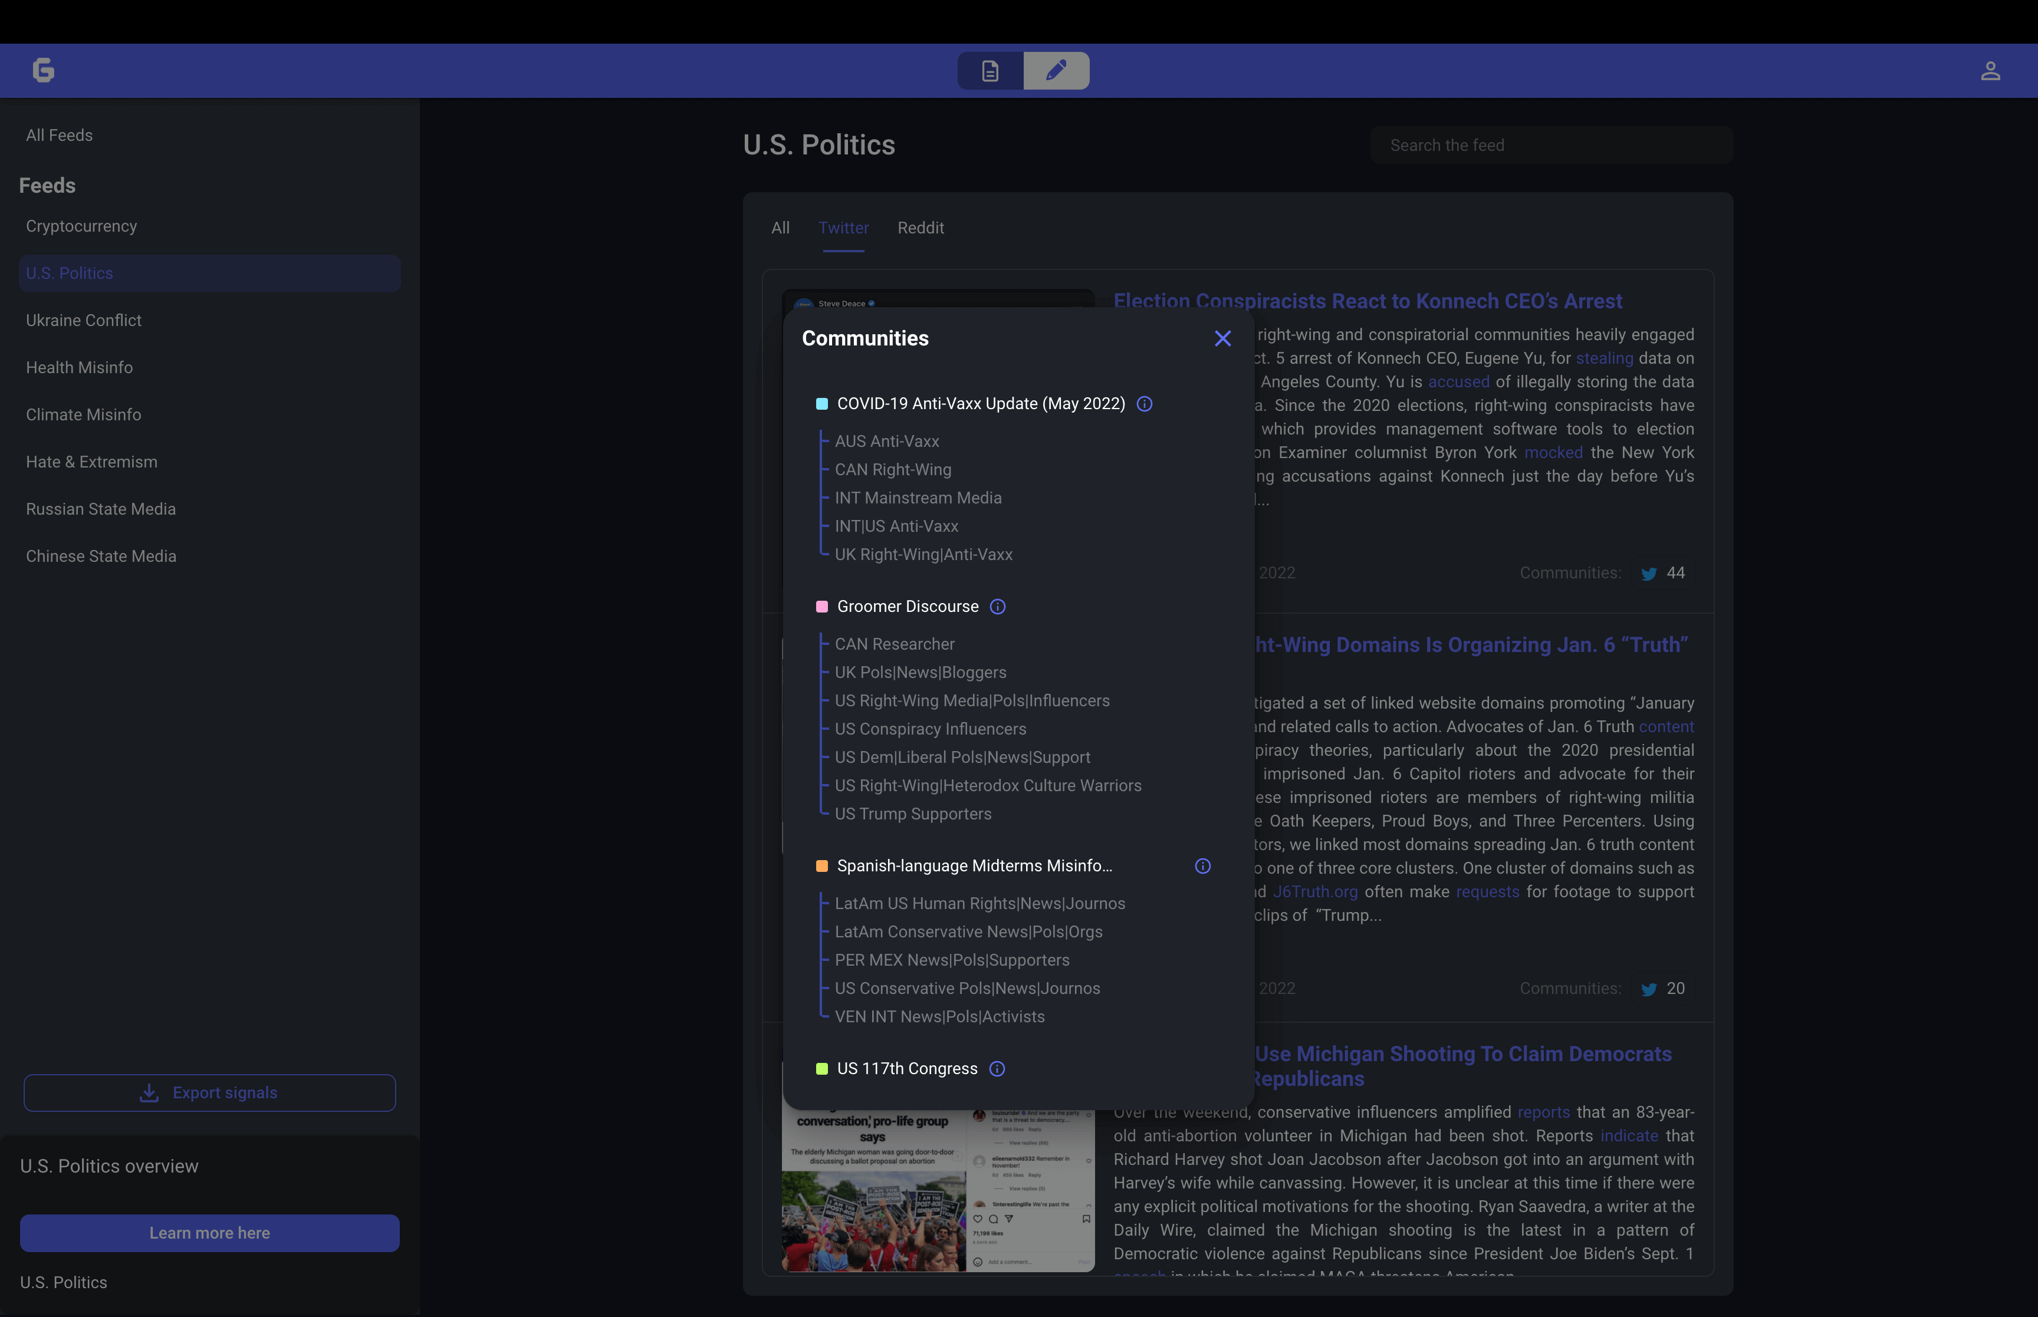Image resolution: width=2038 pixels, height=1317 pixels.
Task: Click the Graphika logo icon
Action: pyautogui.click(x=44, y=70)
